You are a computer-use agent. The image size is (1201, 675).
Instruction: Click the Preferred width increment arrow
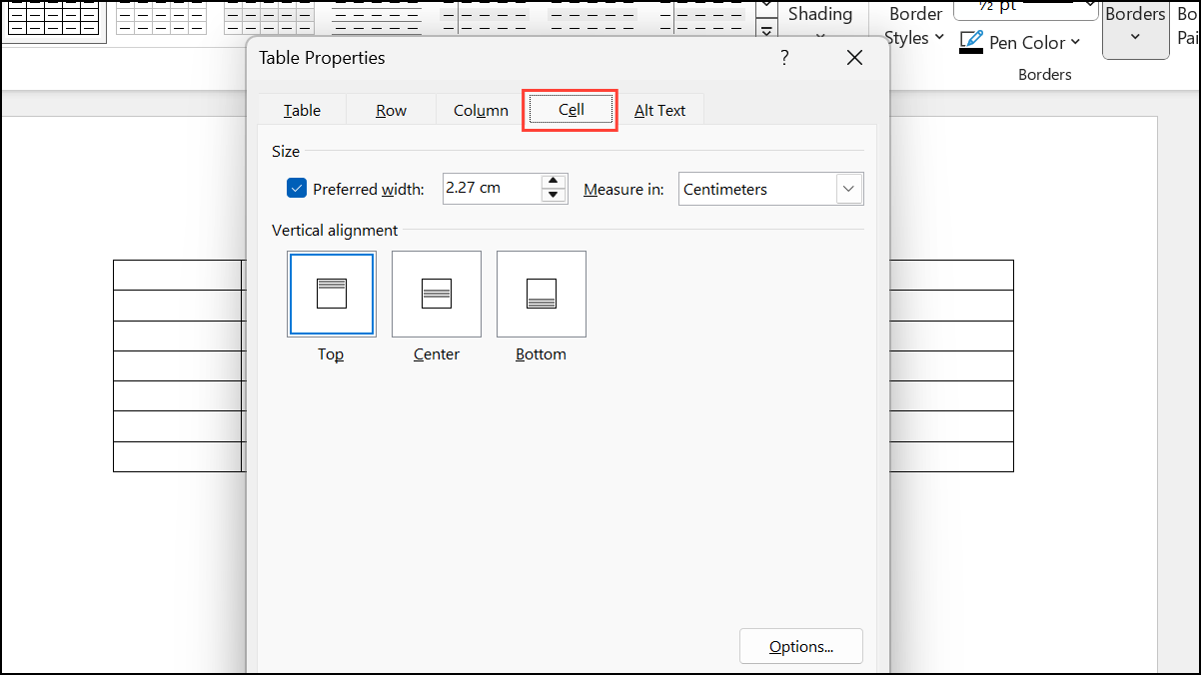pos(554,182)
